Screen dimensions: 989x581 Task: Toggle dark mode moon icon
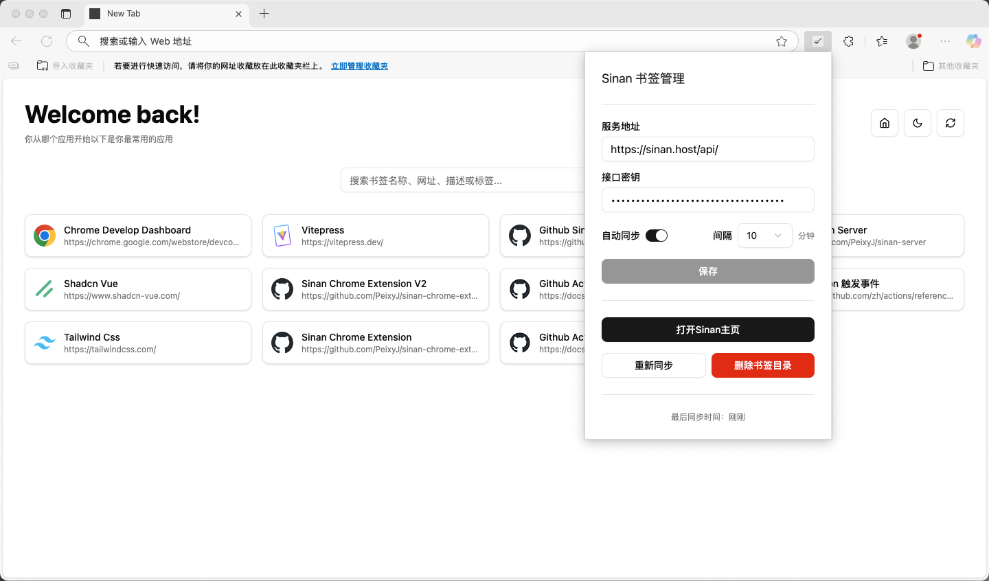(x=918, y=123)
